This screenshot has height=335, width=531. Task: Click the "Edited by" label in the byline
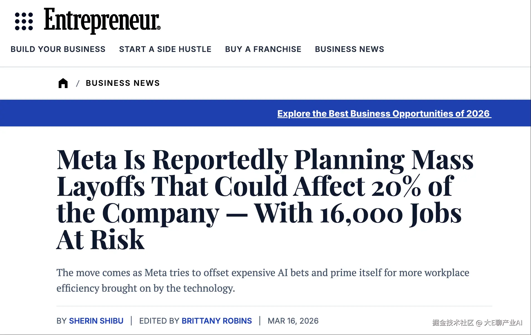coord(159,321)
